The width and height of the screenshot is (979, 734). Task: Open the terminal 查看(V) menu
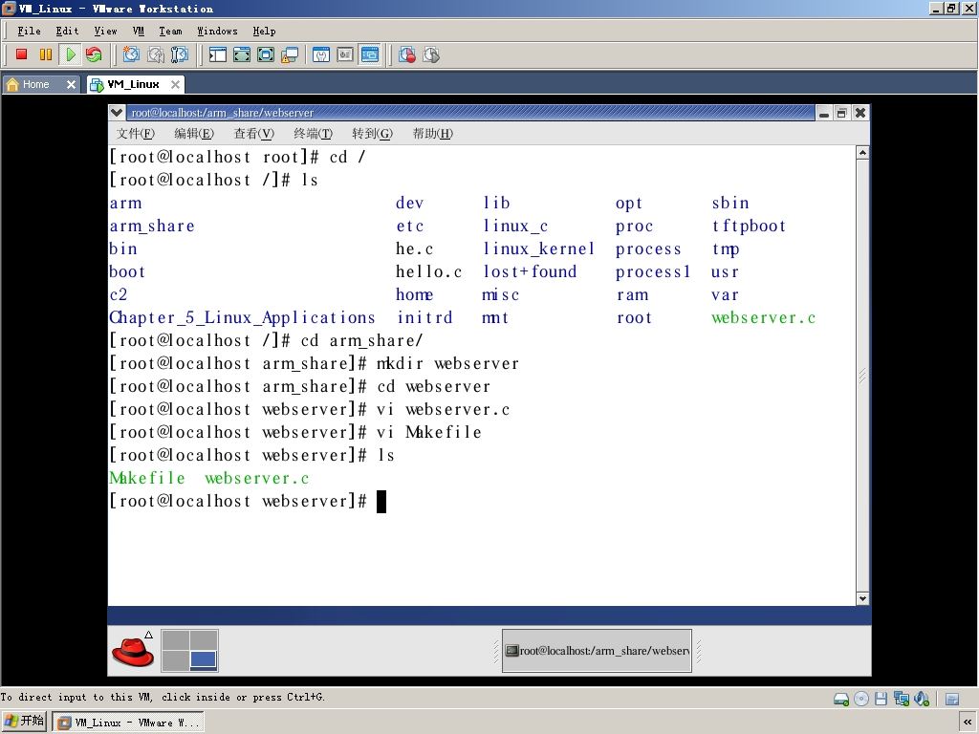pyautogui.click(x=253, y=133)
